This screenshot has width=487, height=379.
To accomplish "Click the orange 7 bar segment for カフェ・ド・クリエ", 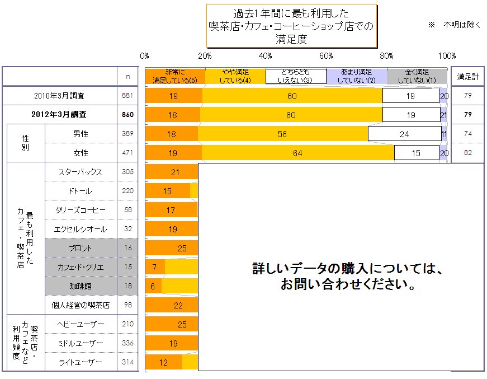I will tap(155, 267).
